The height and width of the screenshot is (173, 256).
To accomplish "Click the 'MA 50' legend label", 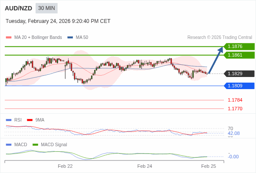I will [82, 38].
